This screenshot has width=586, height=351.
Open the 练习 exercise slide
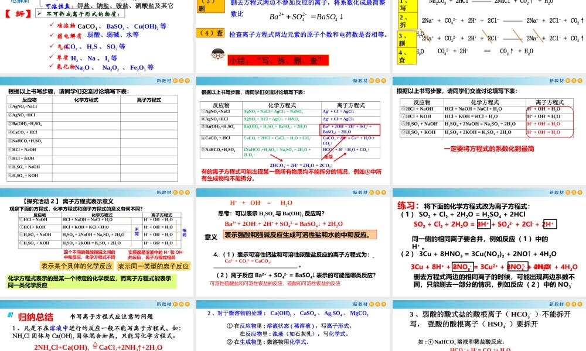(489, 243)
